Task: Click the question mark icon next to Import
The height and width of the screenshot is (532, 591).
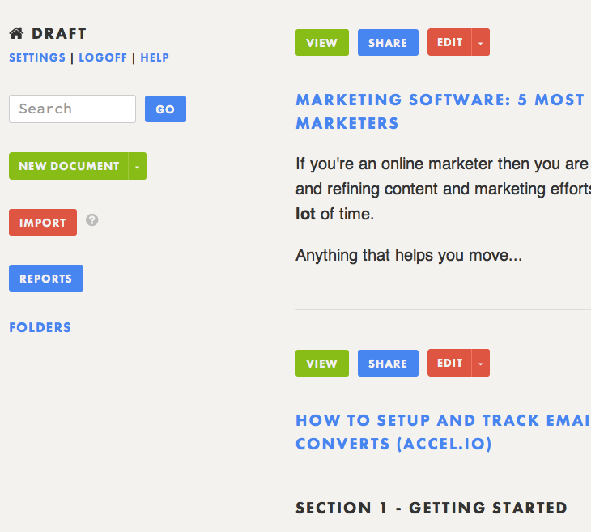Action: [92, 220]
